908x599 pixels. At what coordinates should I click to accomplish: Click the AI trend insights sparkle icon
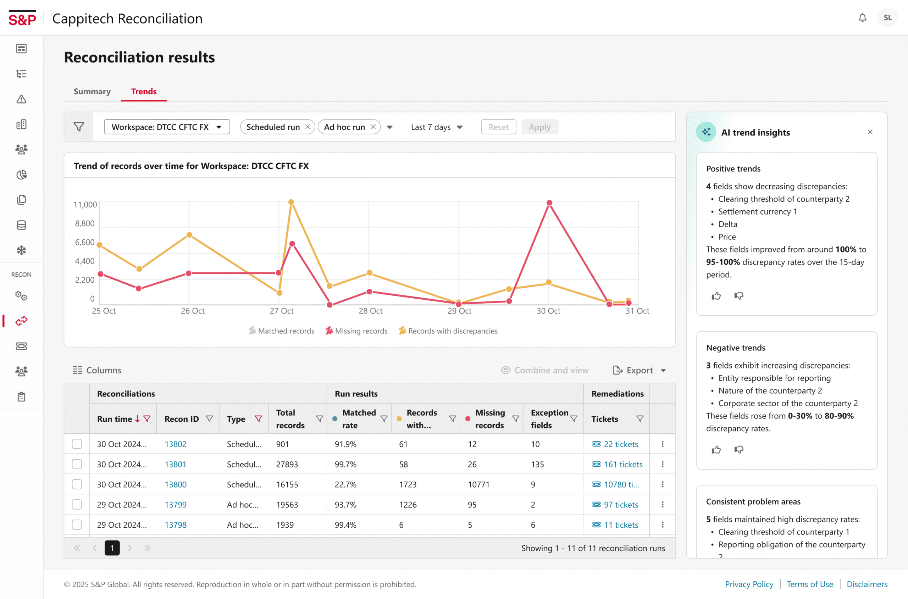click(x=705, y=132)
